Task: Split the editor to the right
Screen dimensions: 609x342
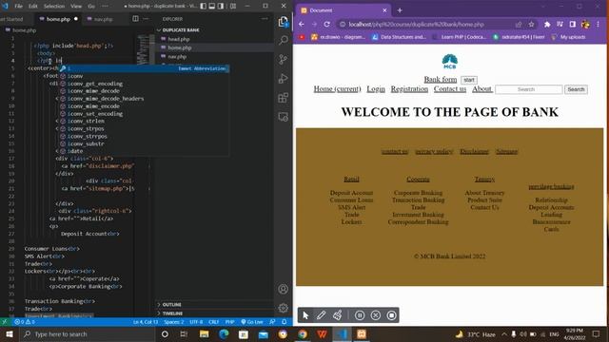Action: click(x=135, y=19)
